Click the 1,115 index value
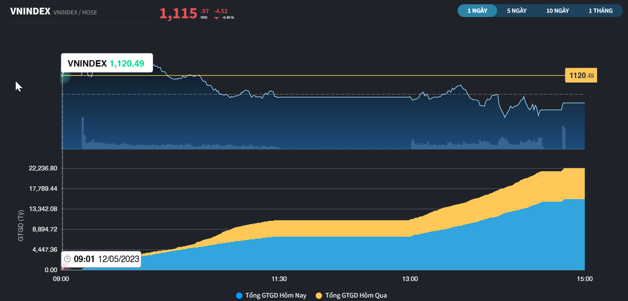 click(x=178, y=14)
